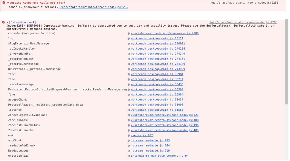Open the underlined zone-node.js:2280 link under the service component error
Viewport: 290px width, 161px height.
94,7
